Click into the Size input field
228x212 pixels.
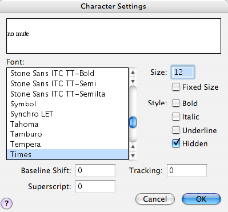pyautogui.click(x=183, y=72)
